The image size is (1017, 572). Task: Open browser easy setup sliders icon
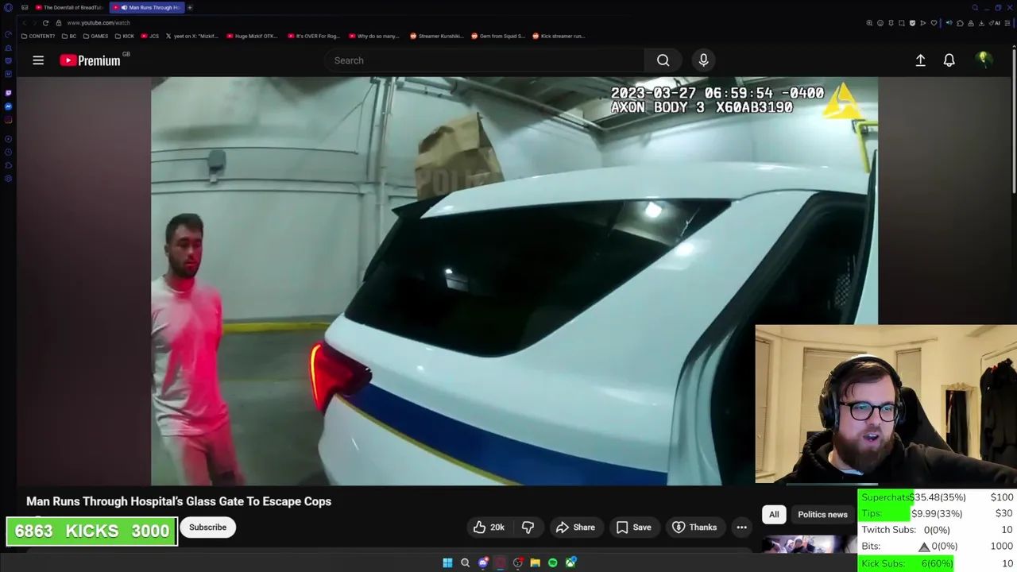coord(1007,23)
